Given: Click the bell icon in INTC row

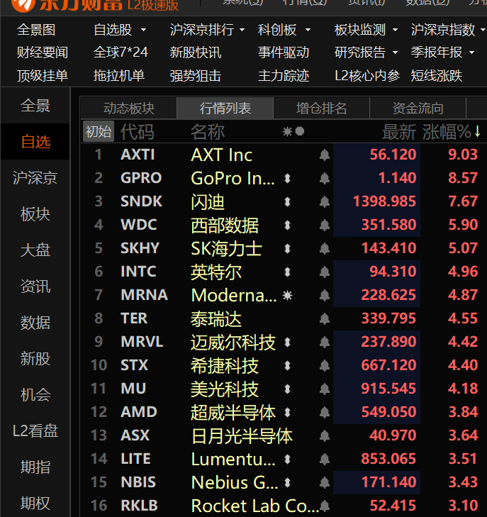Looking at the screenshot, I should tap(325, 272).
